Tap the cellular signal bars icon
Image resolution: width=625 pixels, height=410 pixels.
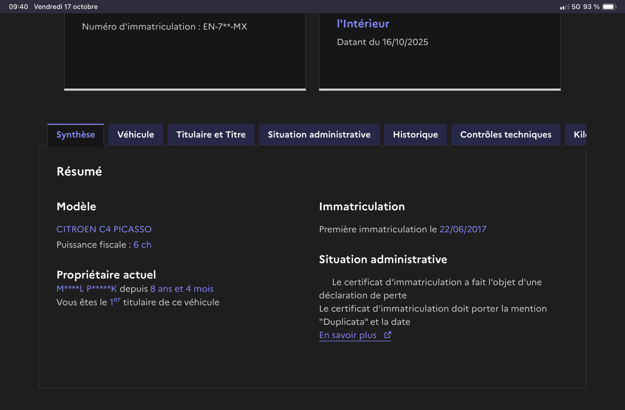point(564,7)
